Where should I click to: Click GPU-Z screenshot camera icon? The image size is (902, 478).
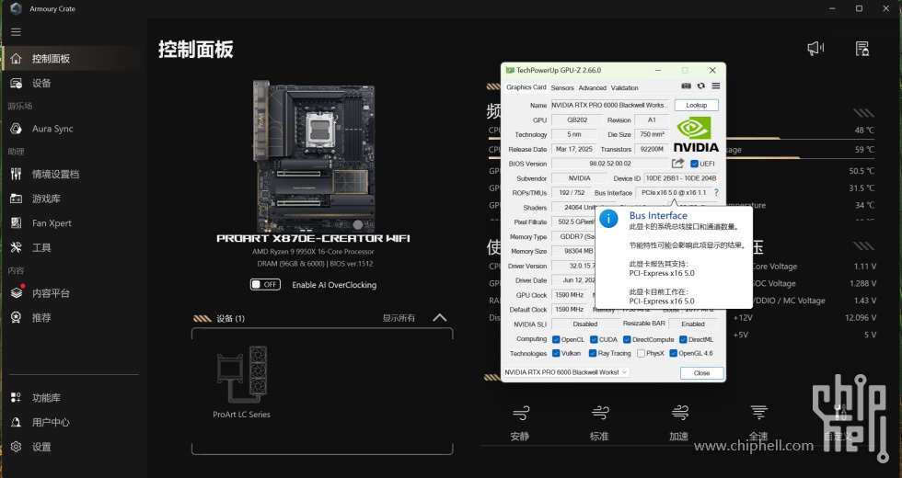[x=687, y=86]
